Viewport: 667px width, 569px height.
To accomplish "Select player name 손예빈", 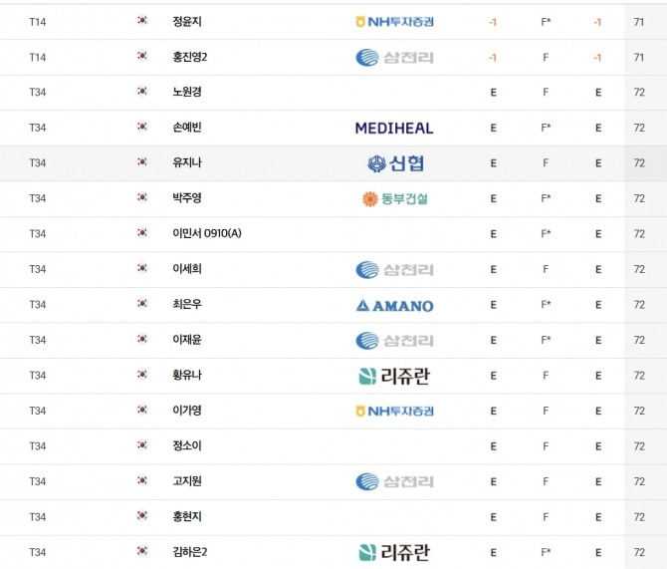I will [x=186, y=129].
